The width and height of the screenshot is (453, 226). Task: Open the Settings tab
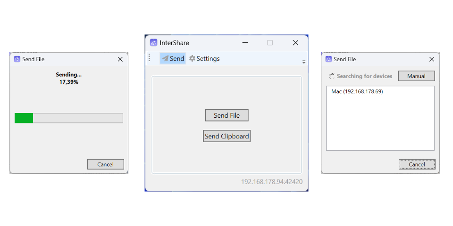click(204, 58)
